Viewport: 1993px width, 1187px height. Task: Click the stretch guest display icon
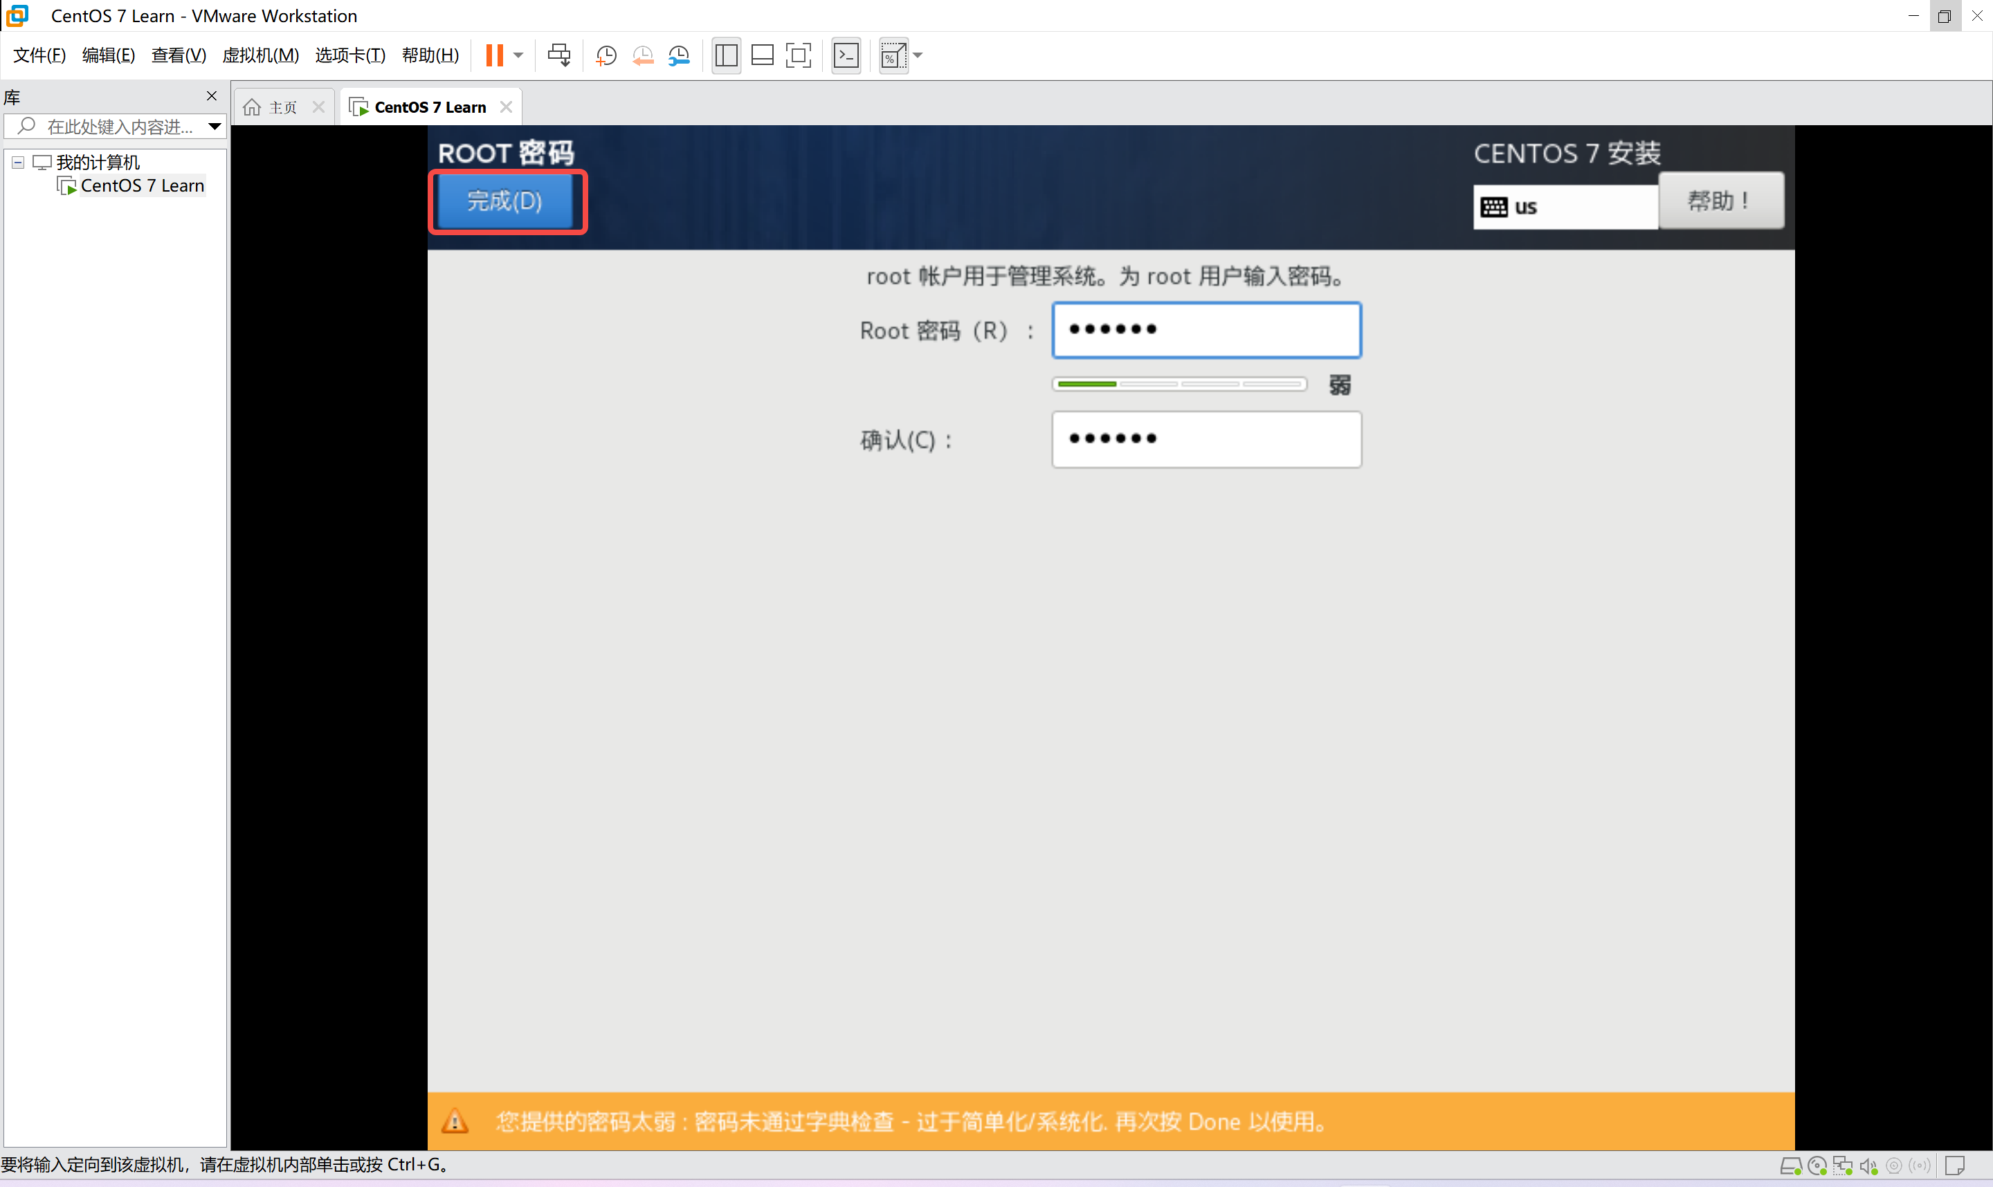coord(893,55)
